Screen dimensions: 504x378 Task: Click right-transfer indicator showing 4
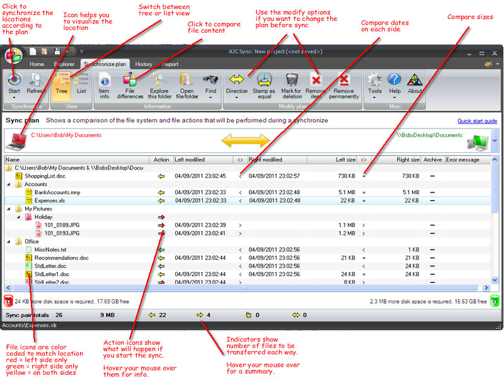(x=203, y=316)
